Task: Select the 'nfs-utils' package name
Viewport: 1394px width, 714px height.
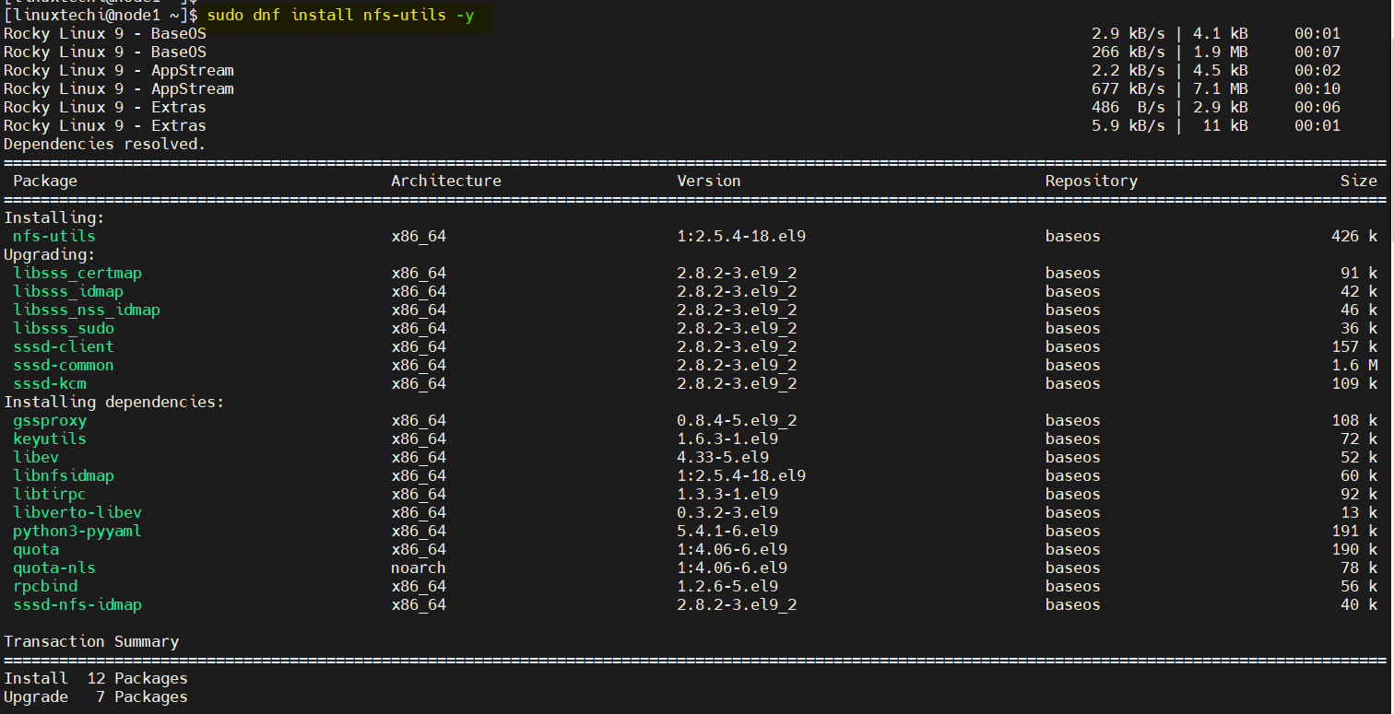Action: point(54,237)
